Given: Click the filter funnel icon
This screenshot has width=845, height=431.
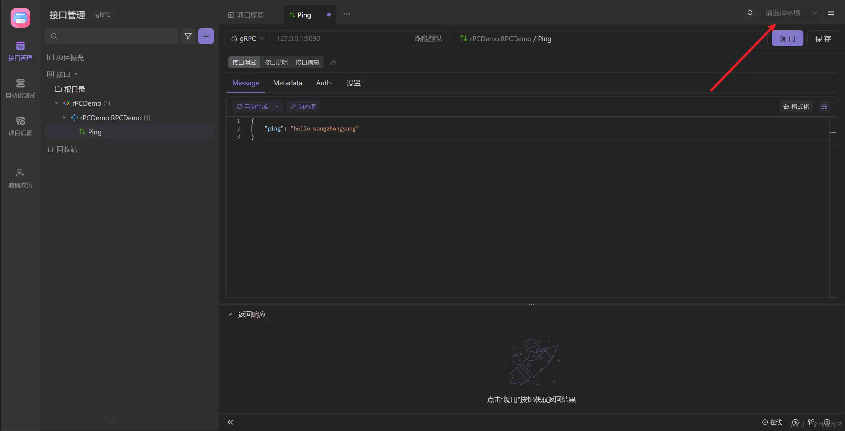Looking at the screenshot, I should pos(188,36).
